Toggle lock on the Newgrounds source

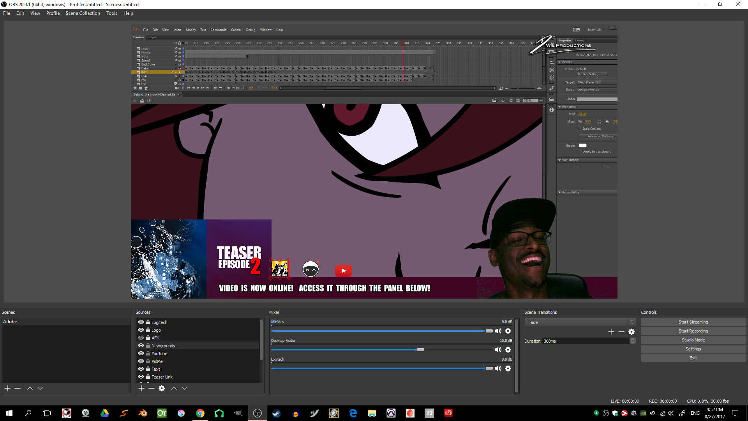(148, 345)
